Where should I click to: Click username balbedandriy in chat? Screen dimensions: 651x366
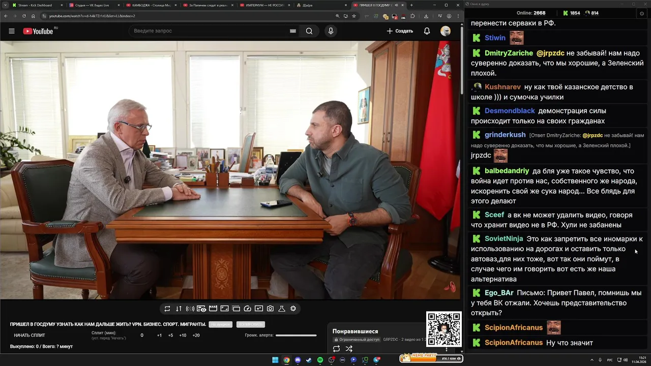click(x=507, y=171)
